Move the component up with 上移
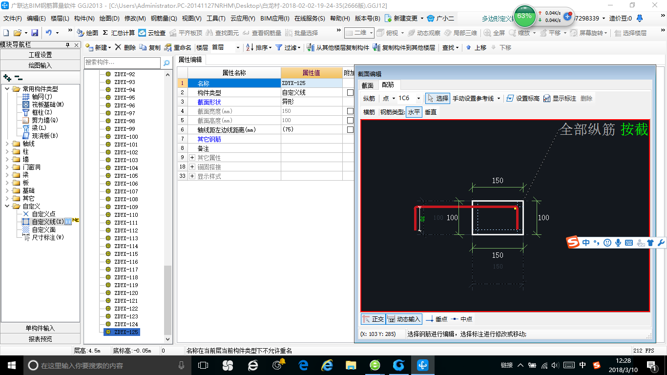 click(476, 47)
